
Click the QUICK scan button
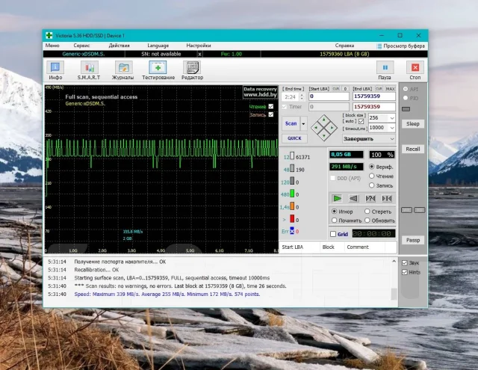tap(294, 138)
